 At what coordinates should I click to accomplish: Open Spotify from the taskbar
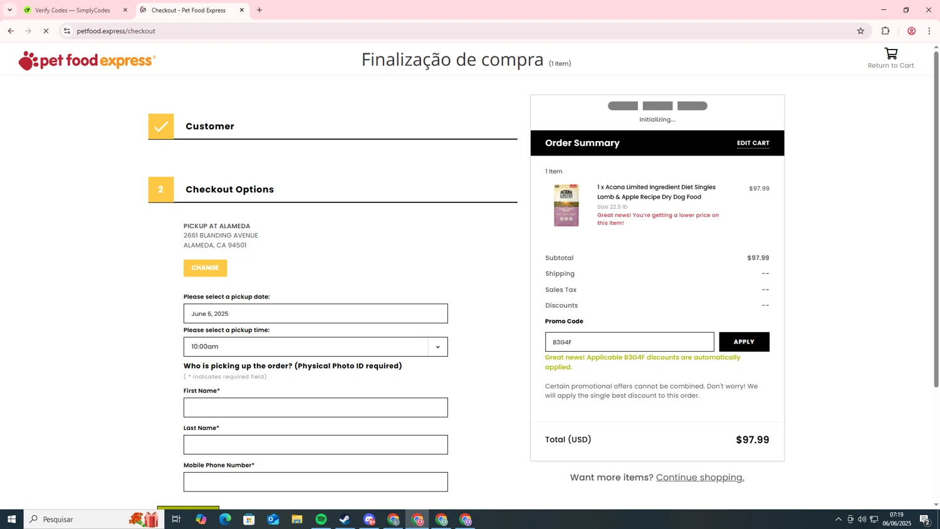[321, 519]
